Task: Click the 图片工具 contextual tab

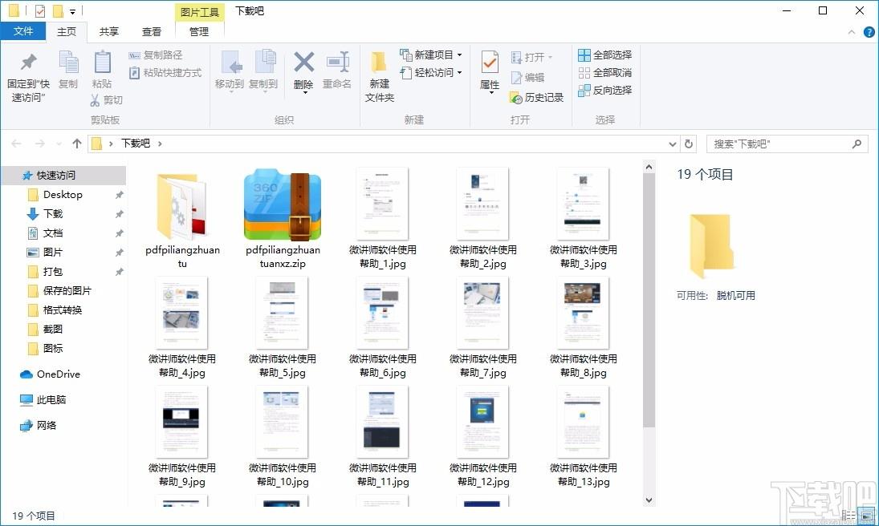Action: tap(200, 12)
